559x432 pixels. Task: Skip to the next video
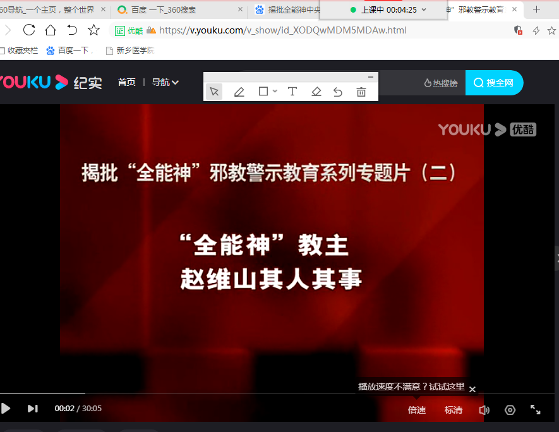point(33,409)
